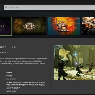Click the game search input field
Viewport: 95px width, 95px height.
click(x=49, y=8)
